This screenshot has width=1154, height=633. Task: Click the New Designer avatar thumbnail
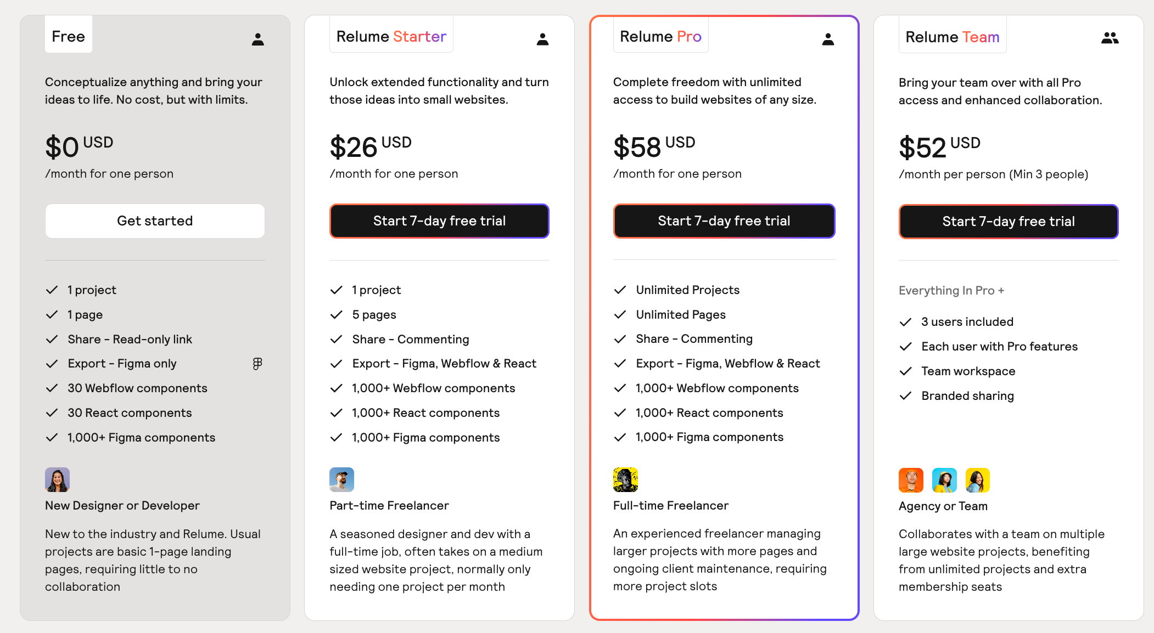57,480
